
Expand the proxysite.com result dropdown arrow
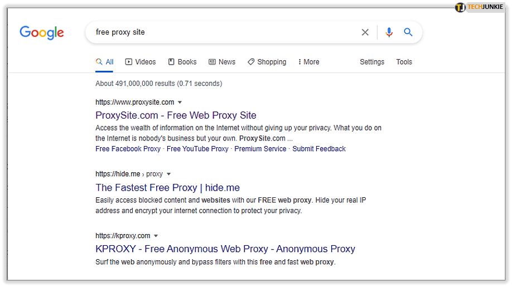[x=180, y=103]
